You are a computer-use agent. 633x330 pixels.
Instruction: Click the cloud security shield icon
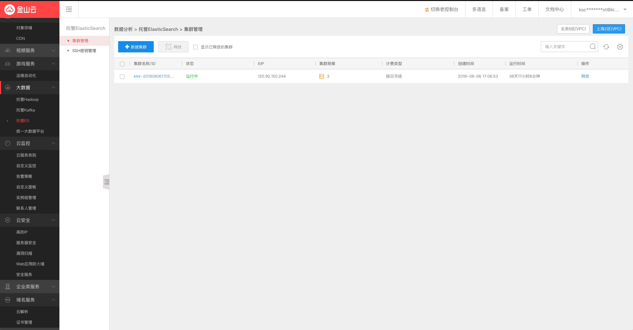click(x=8, y=220)
